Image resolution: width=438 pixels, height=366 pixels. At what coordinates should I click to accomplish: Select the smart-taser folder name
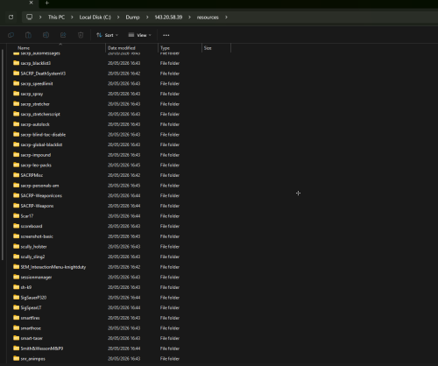click(x=32, y=338)
